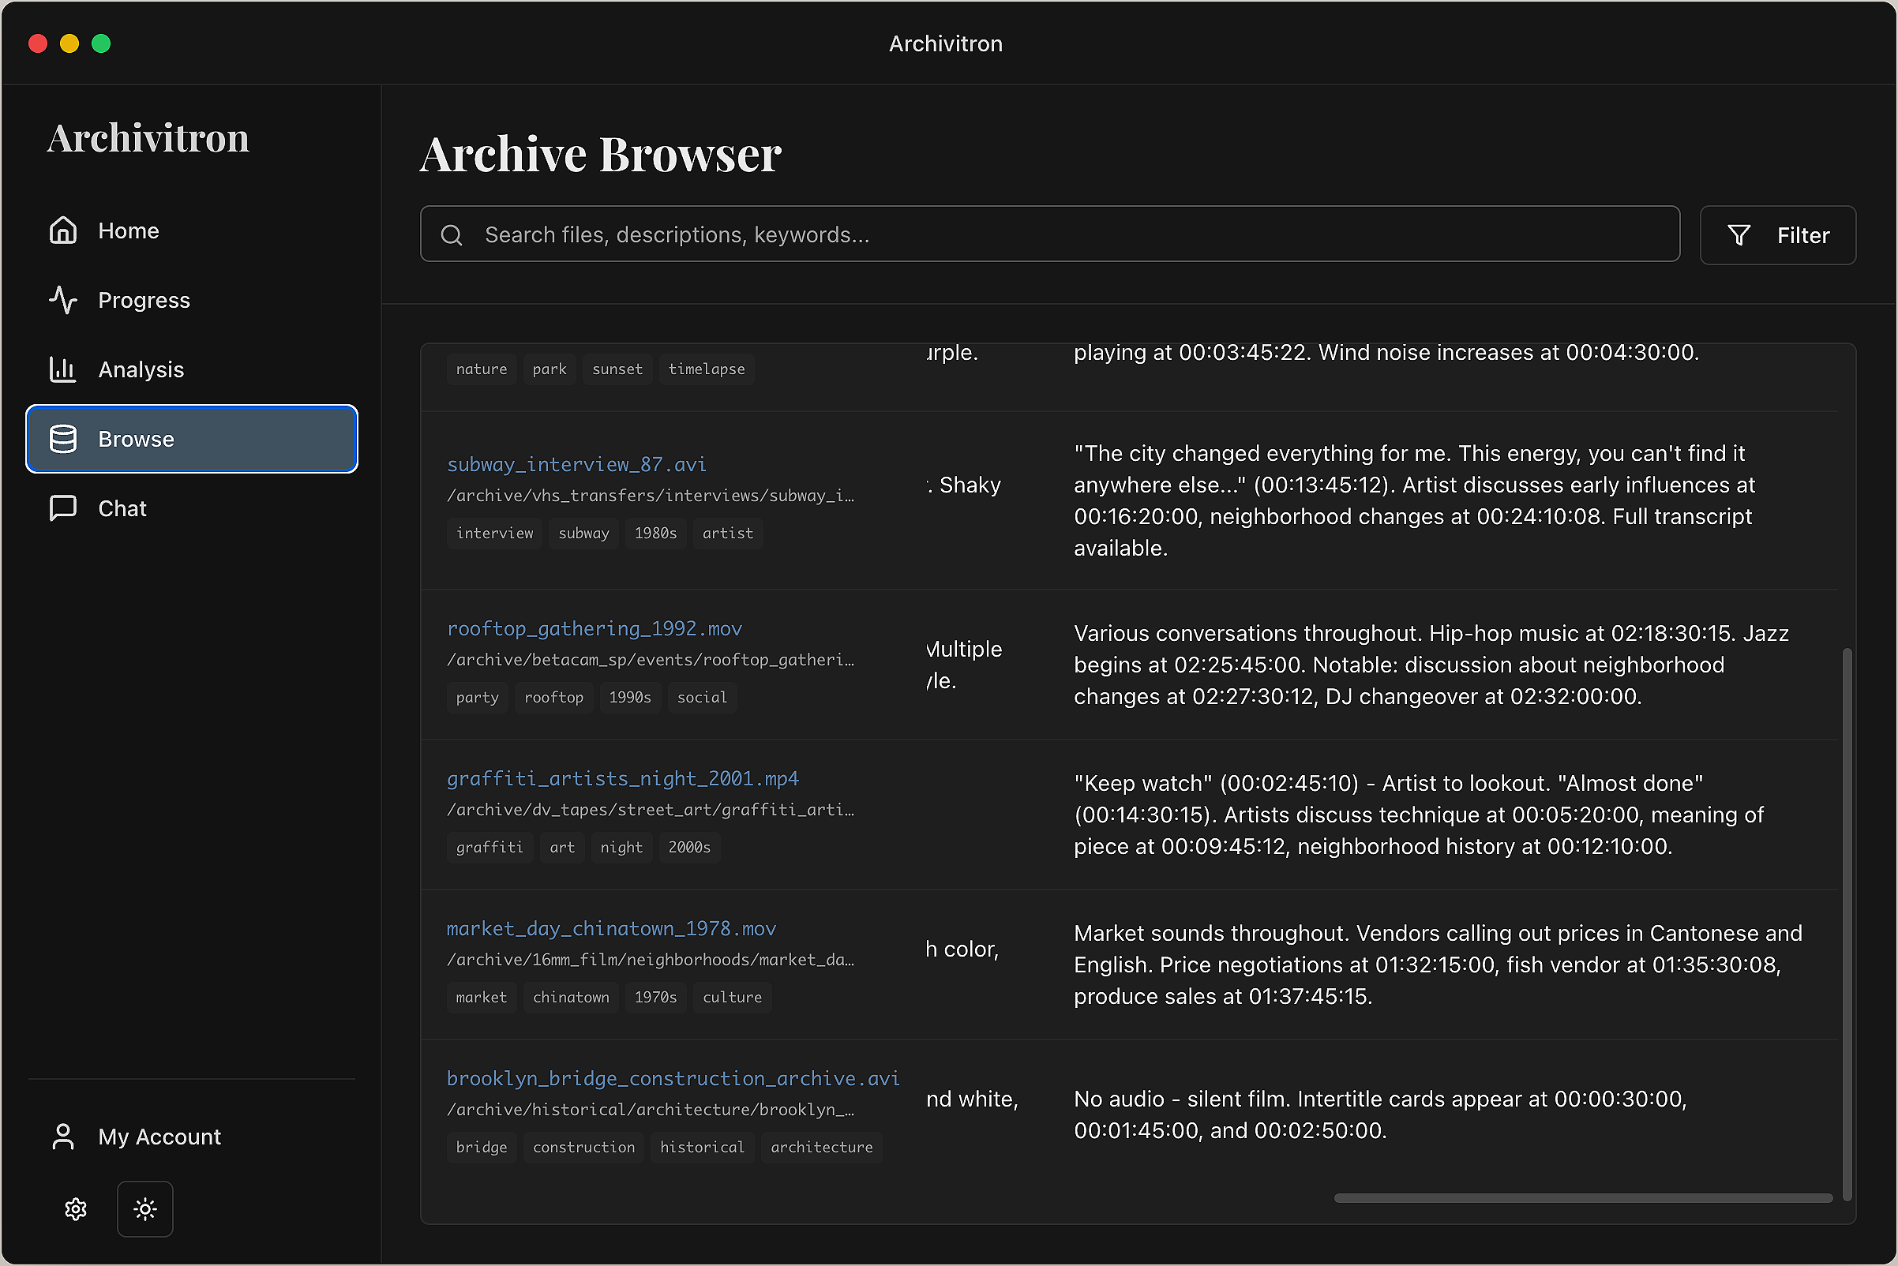Open rooftop_gathering_1992.mov file link
1898x1266 pixels.
pyautogui.click(x=595, y=629)
